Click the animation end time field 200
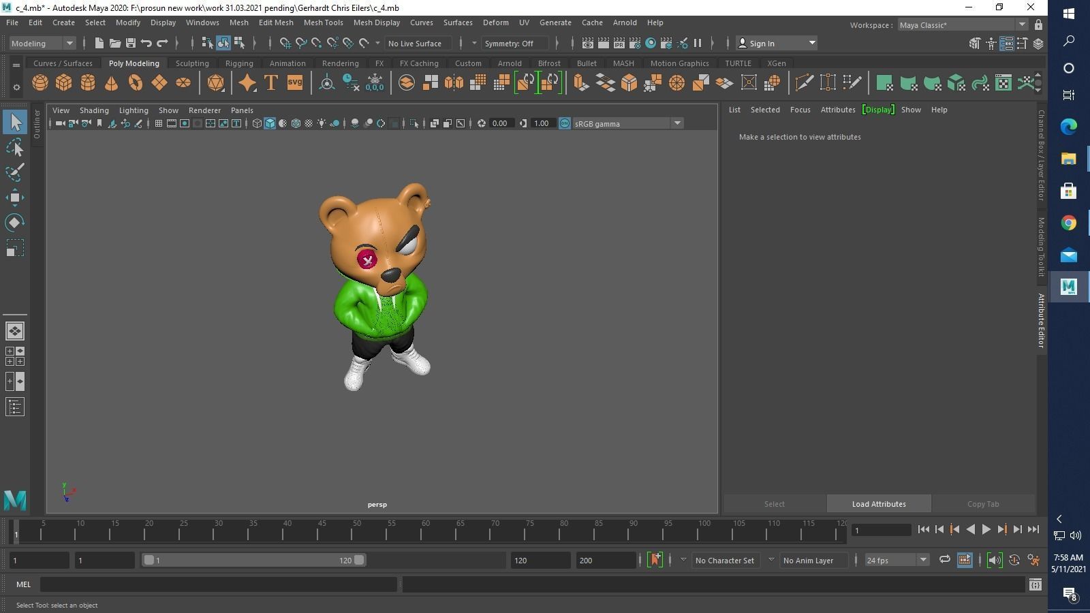1090x613 pixels. point(606,560)
